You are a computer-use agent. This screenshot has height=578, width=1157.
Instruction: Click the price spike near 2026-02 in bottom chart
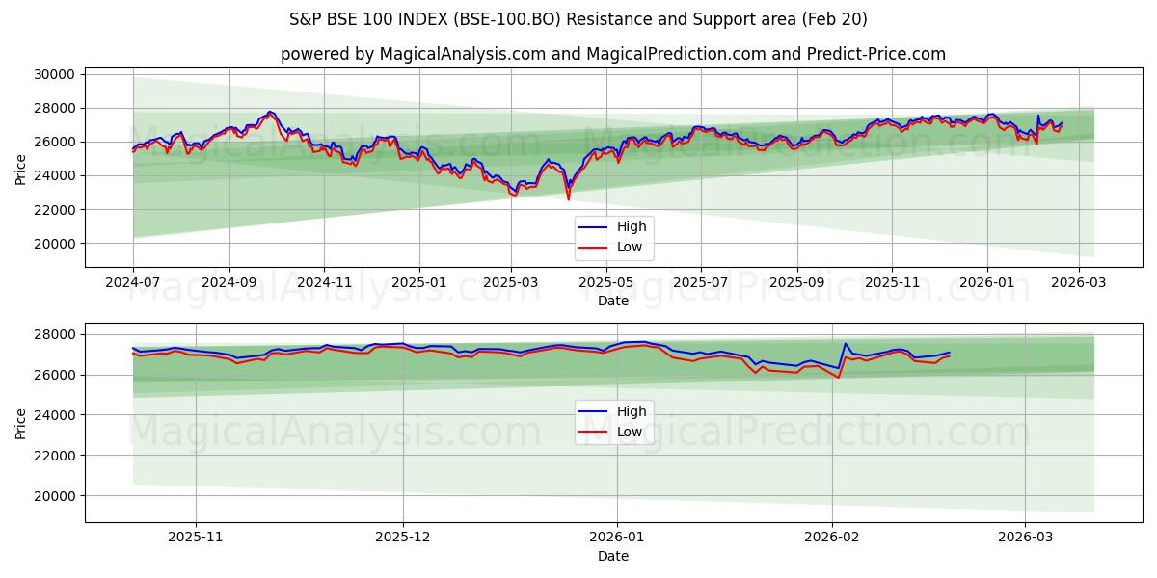coord(845,343)
